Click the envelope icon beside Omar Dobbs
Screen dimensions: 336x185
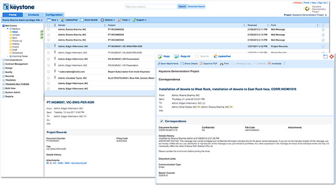[x=198, y=107]
